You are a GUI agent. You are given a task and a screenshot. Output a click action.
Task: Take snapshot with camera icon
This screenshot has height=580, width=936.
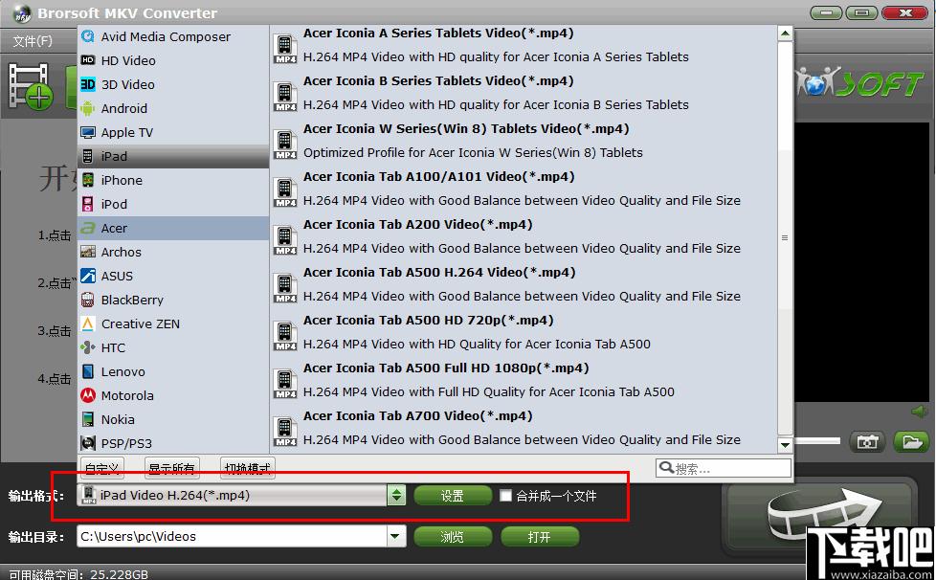pyautogui.click(x=867, y=441)
